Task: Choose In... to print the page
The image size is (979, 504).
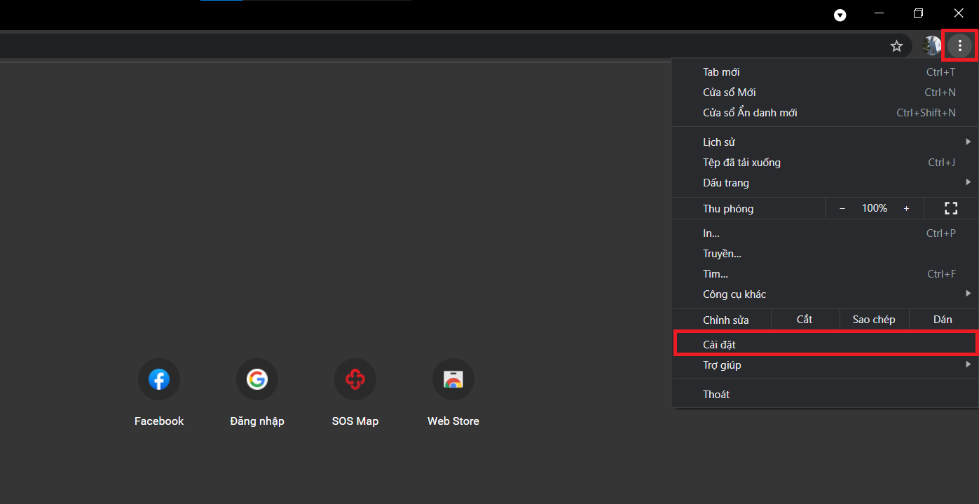Action: point(825,233)
